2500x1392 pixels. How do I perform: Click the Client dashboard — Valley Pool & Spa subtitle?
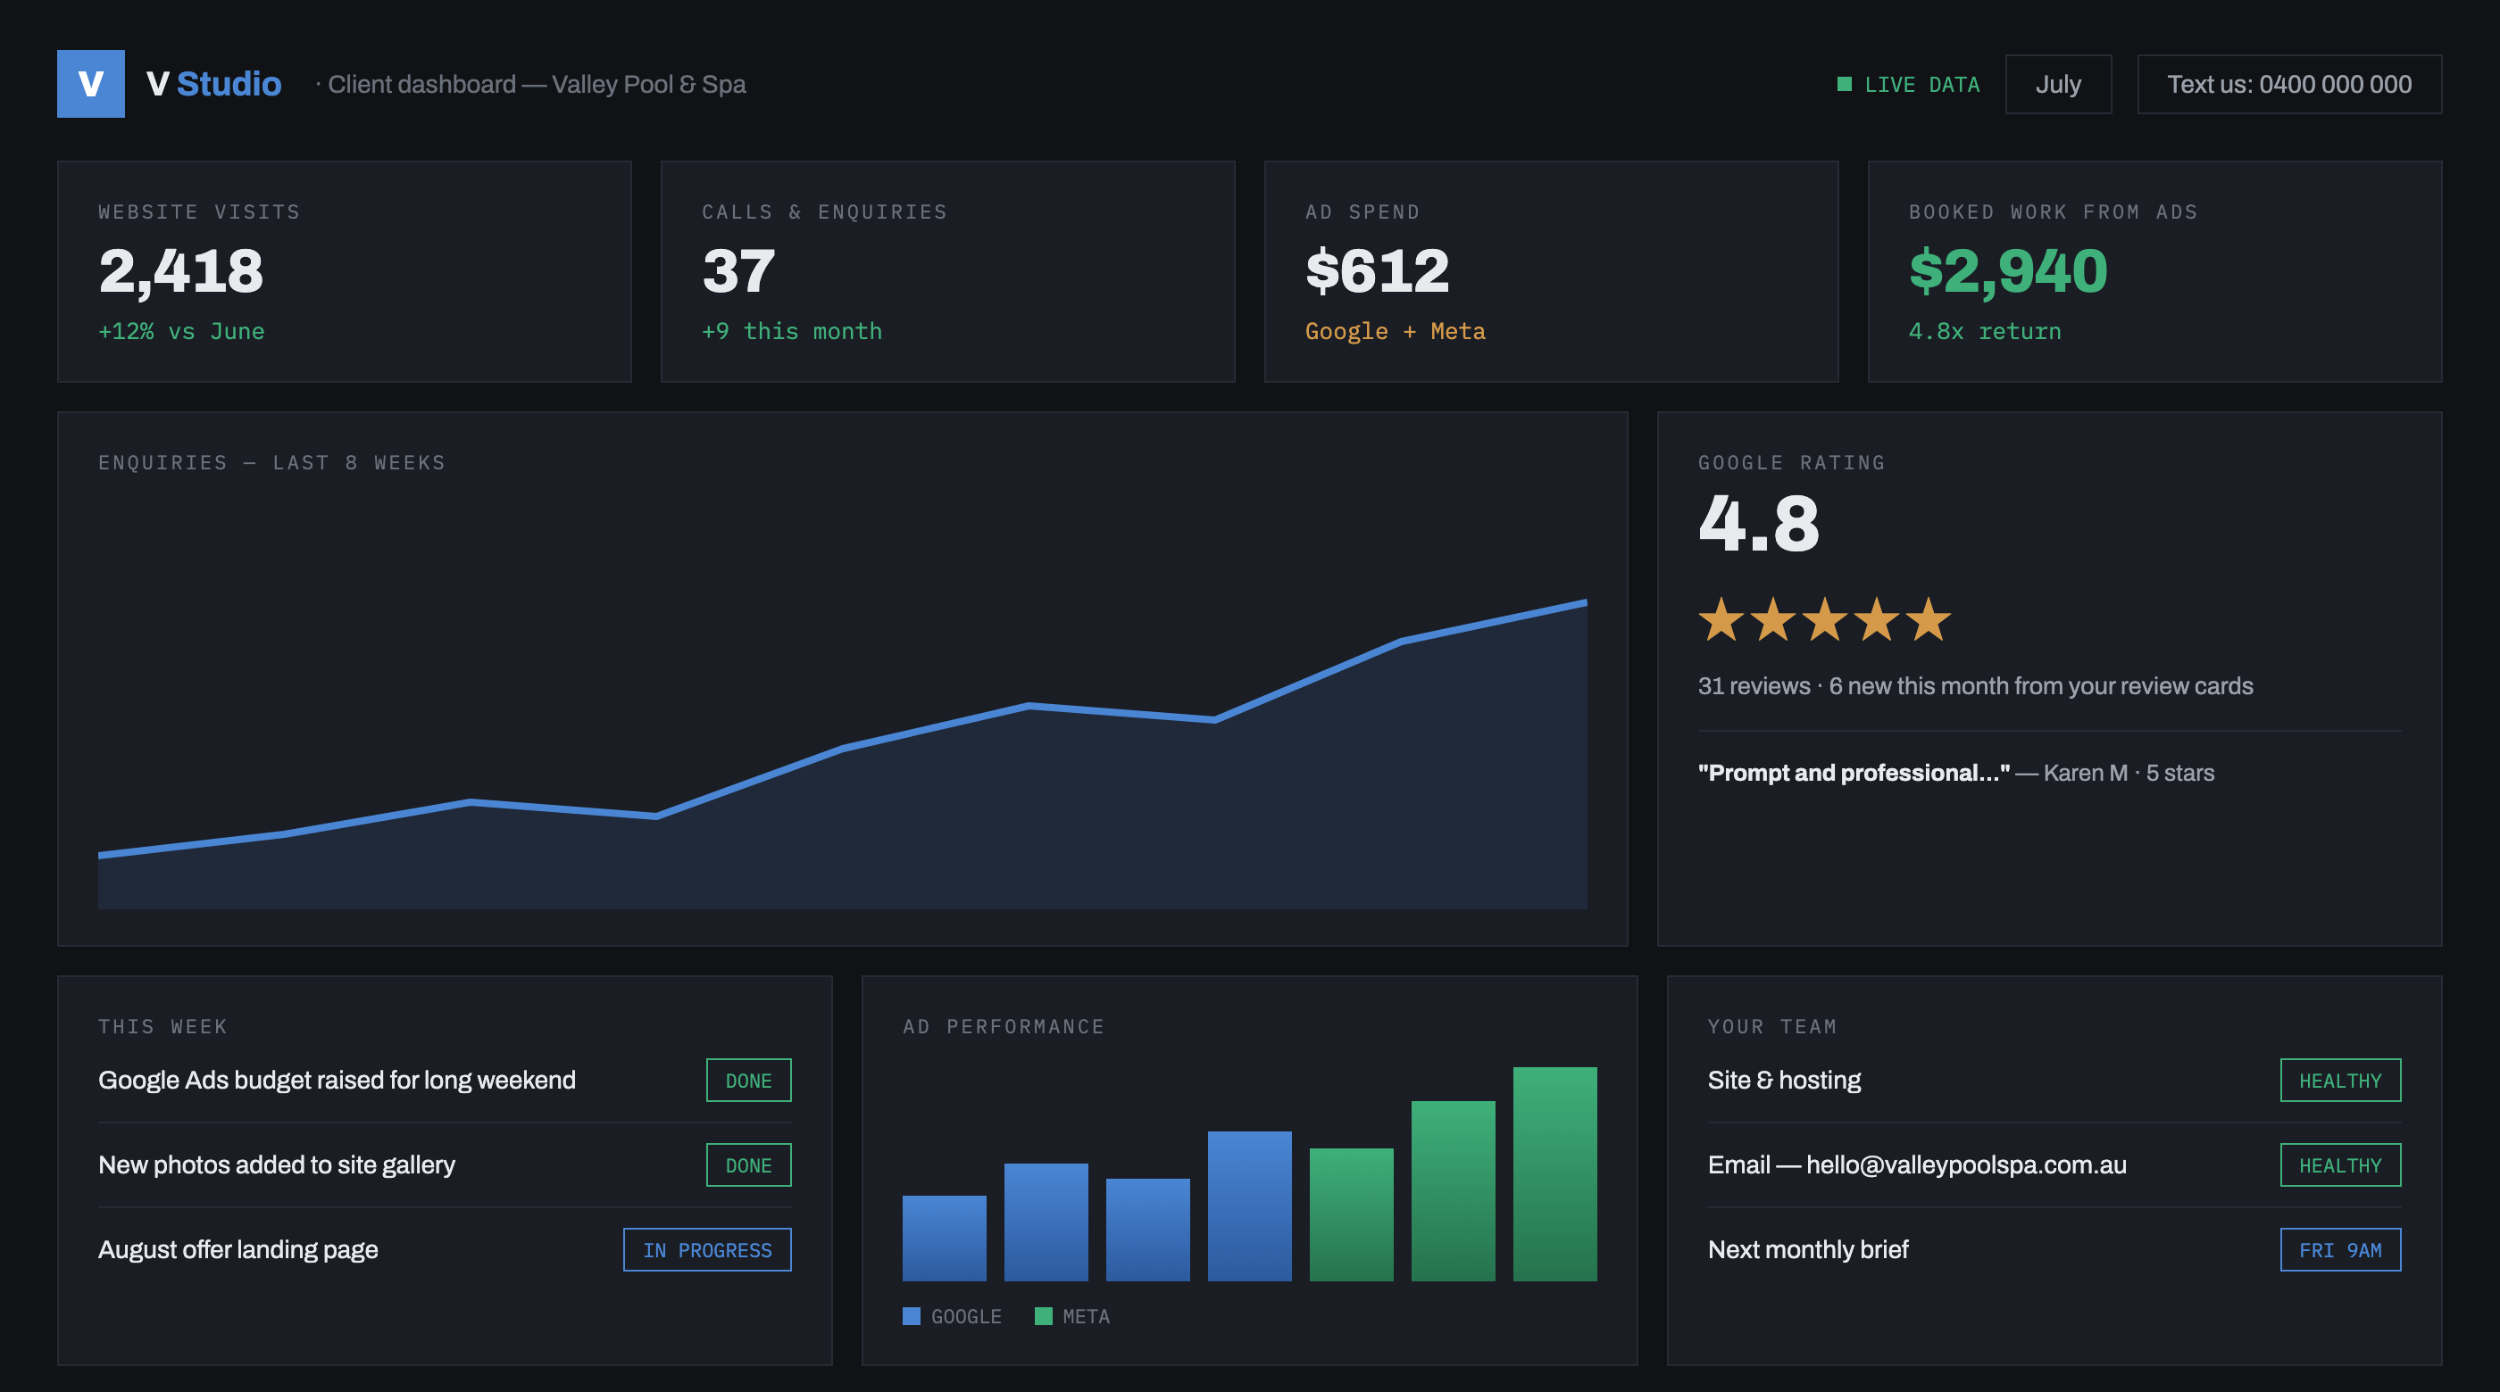537,85
